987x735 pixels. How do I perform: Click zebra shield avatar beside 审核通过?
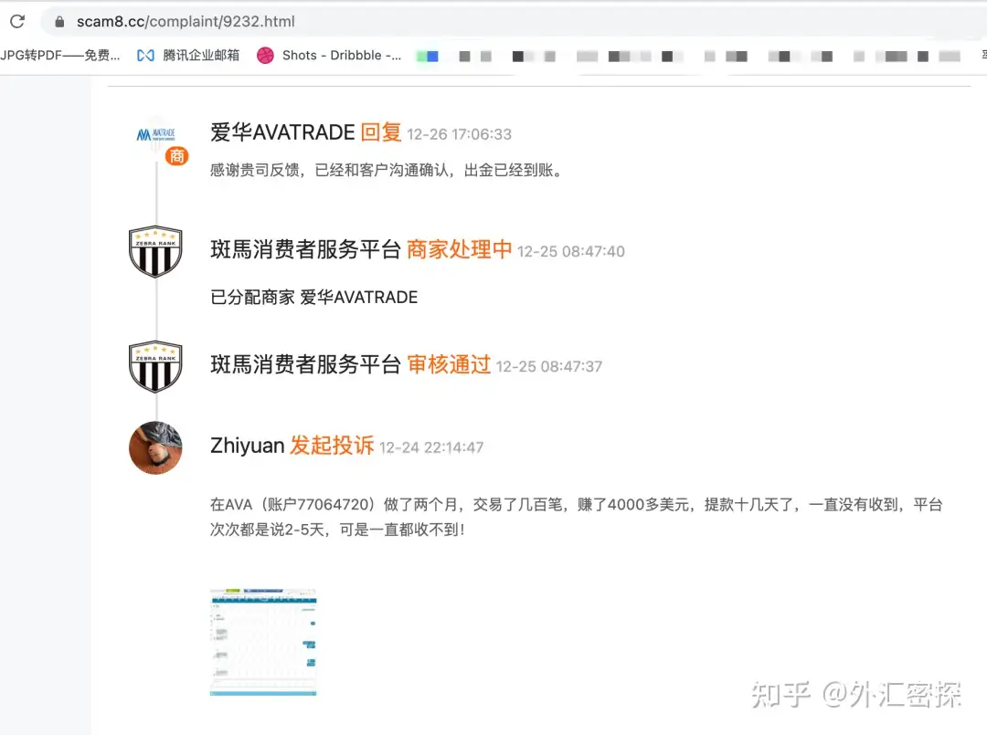click(155, 366)
